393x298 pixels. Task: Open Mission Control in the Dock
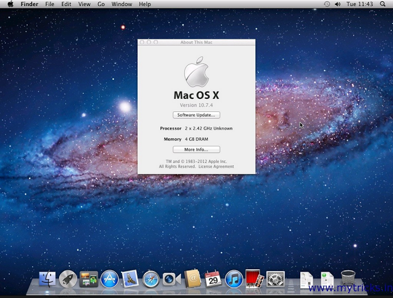tap(88, 279)
